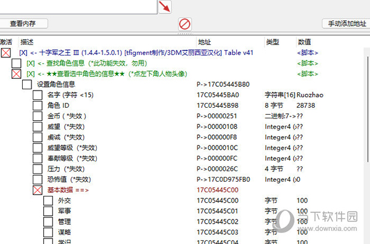Enable the 查找角色信息 script checkbox
The image size is (370, 244).
point(16,63)
